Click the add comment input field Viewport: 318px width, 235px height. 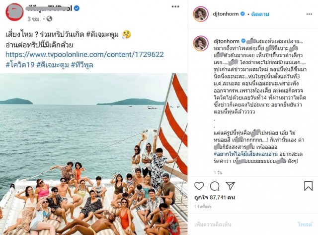243,225
